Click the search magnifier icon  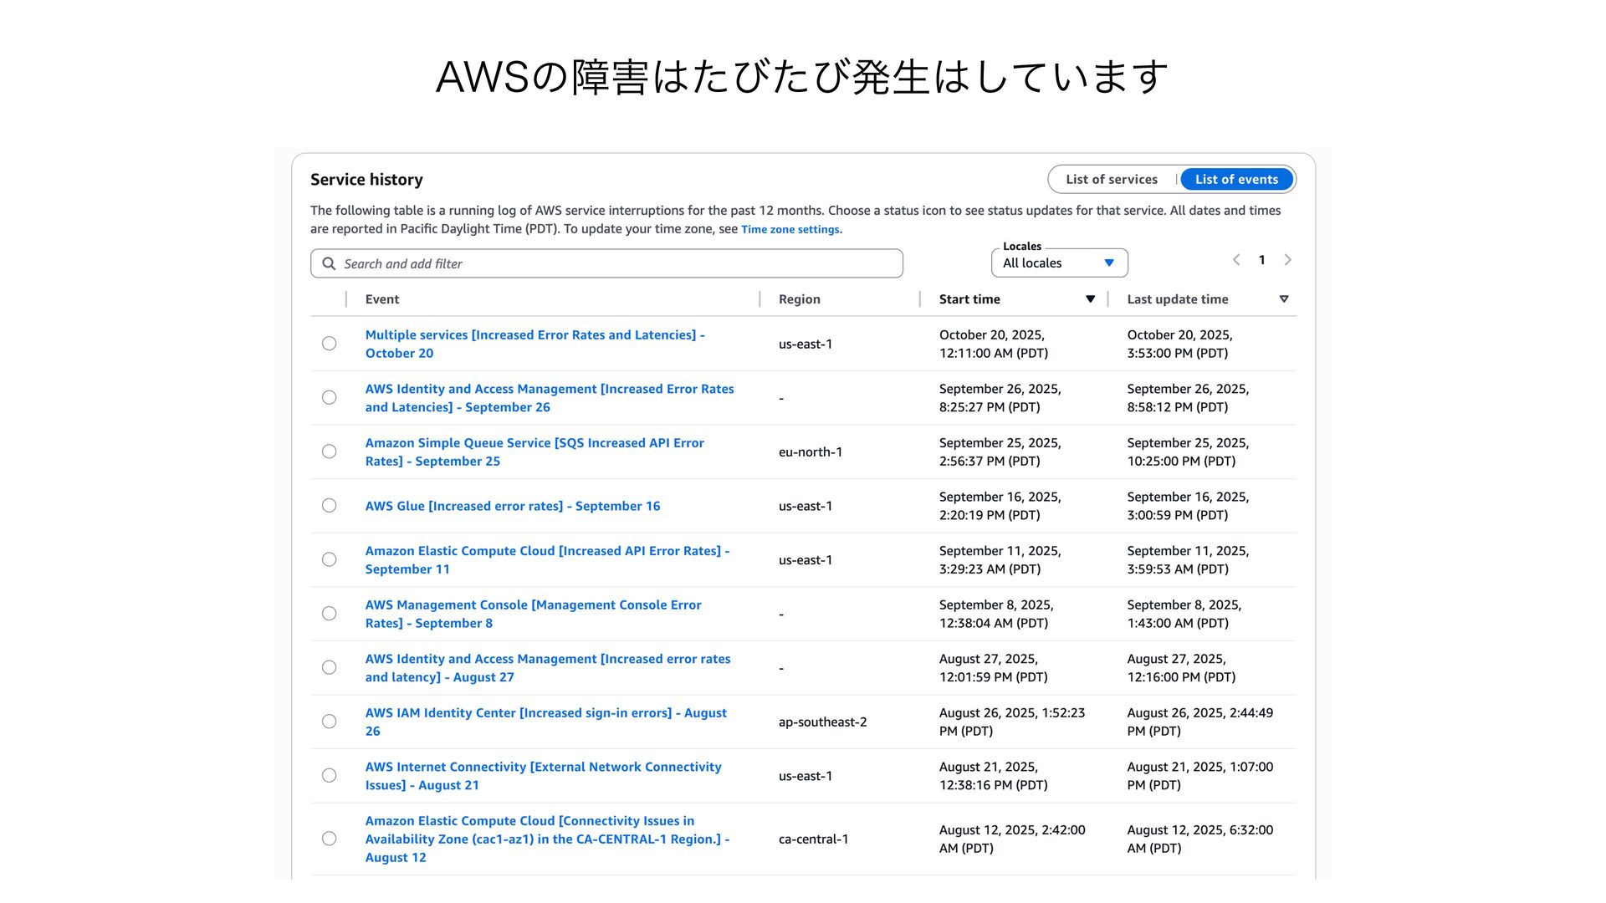click(329, 263)
